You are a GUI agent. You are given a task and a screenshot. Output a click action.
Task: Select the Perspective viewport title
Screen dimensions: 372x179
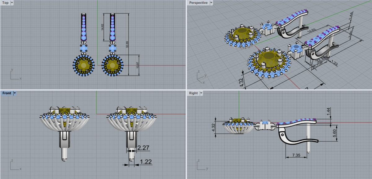click(x=198, y=3)
